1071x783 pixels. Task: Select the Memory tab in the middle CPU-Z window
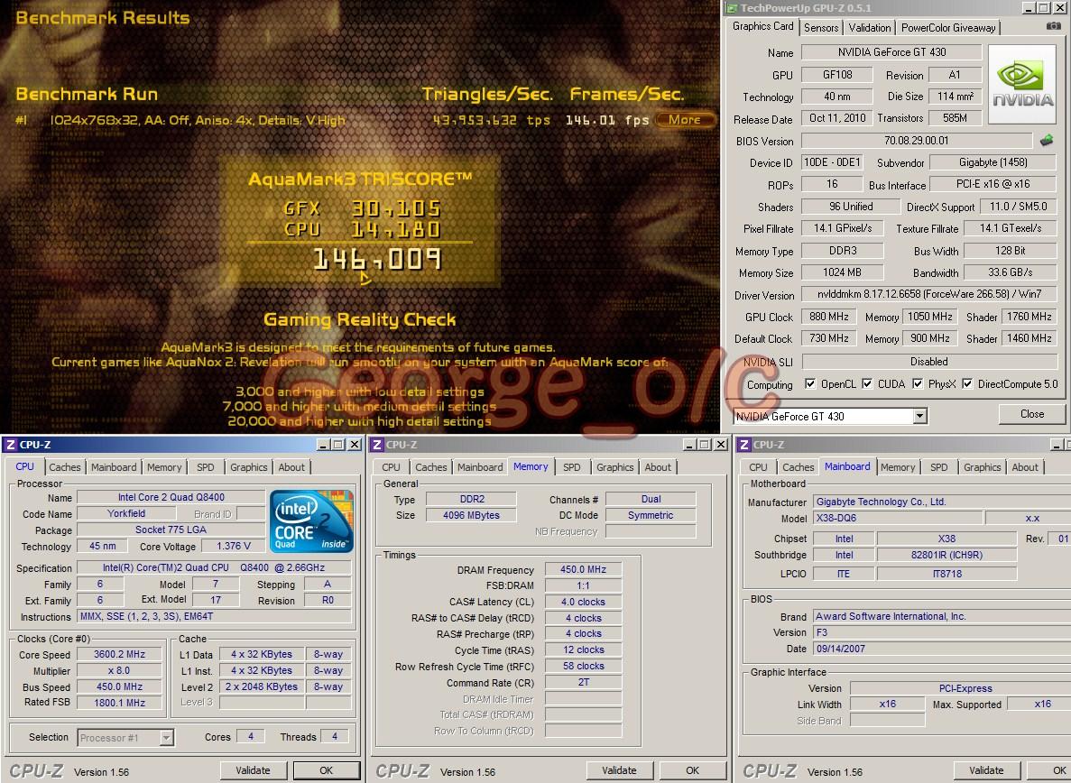pyautogui.click(x=531, y=466)
